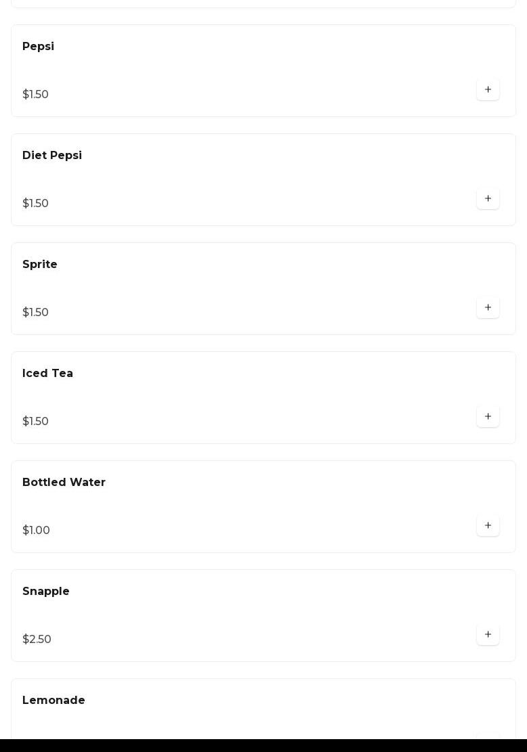Image resolution: width=527 pixels, height=752 pixels.
Task: Click the $1.50 price under Sprite
Action: (x=35, y=312)
